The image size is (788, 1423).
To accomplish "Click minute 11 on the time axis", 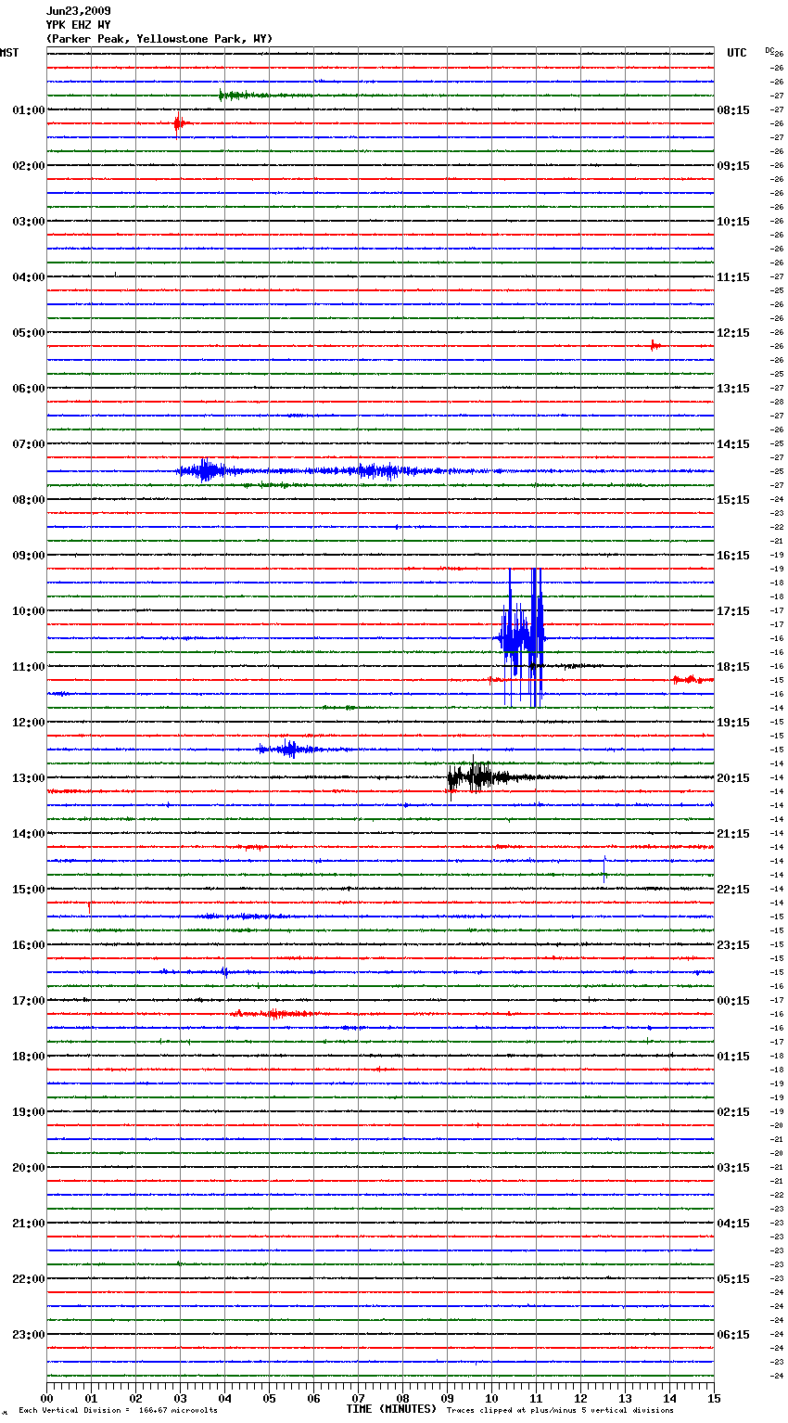I will tap(536, 1398).
